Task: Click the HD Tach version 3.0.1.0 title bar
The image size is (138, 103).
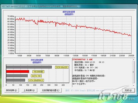Action: (x=69, y=6)
